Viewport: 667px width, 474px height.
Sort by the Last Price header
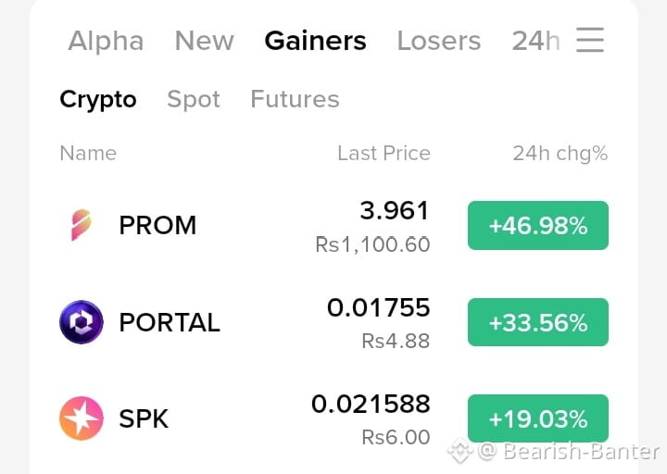coord(384,153)
